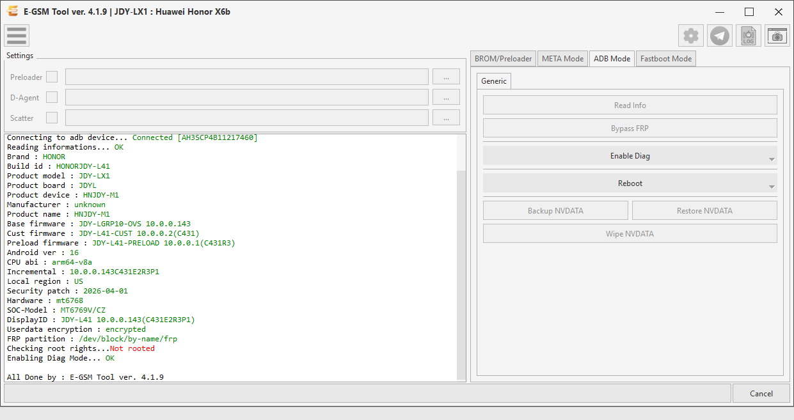This screenshot has height=420, width=794.
Task: Switch to the META Mode tab
Action: pos(563,59)
